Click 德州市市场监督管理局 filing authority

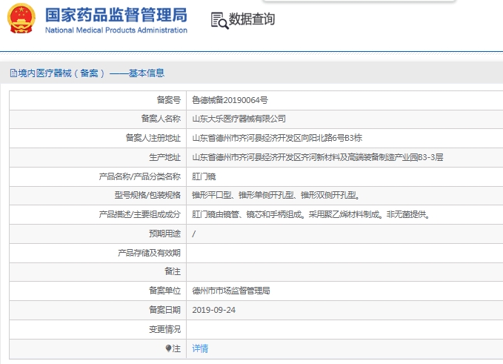(x=231, y=291)
